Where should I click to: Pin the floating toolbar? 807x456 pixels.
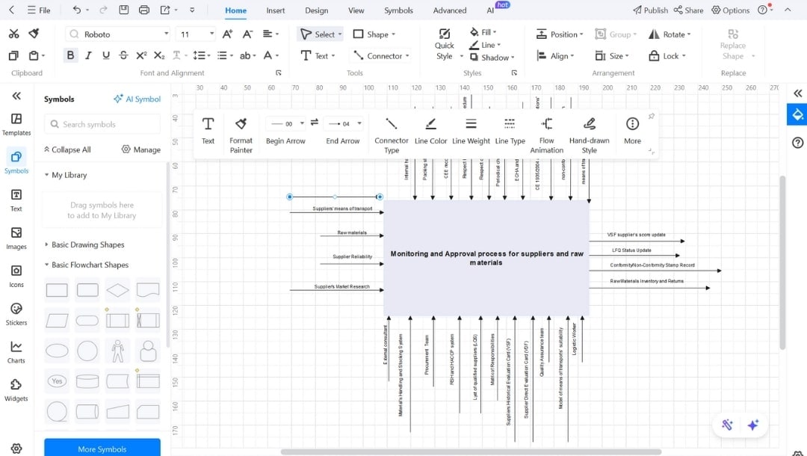(x=651, y=117)
